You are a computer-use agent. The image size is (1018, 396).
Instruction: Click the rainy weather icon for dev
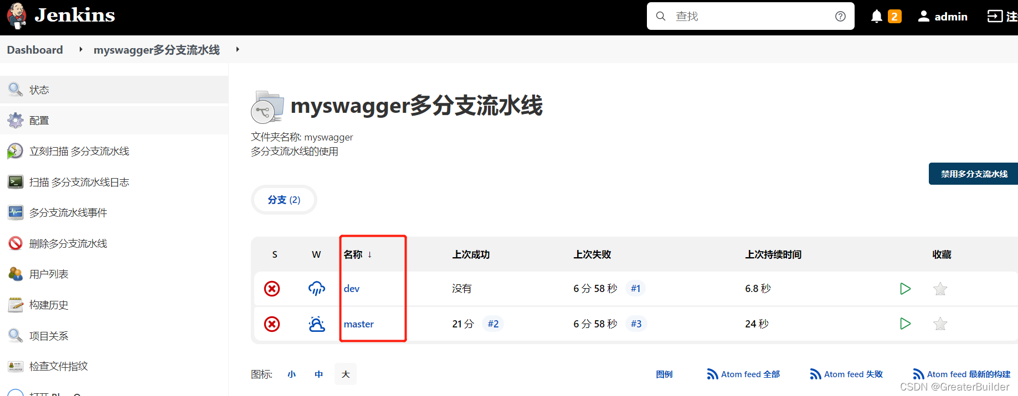click(x=317, y=289)
